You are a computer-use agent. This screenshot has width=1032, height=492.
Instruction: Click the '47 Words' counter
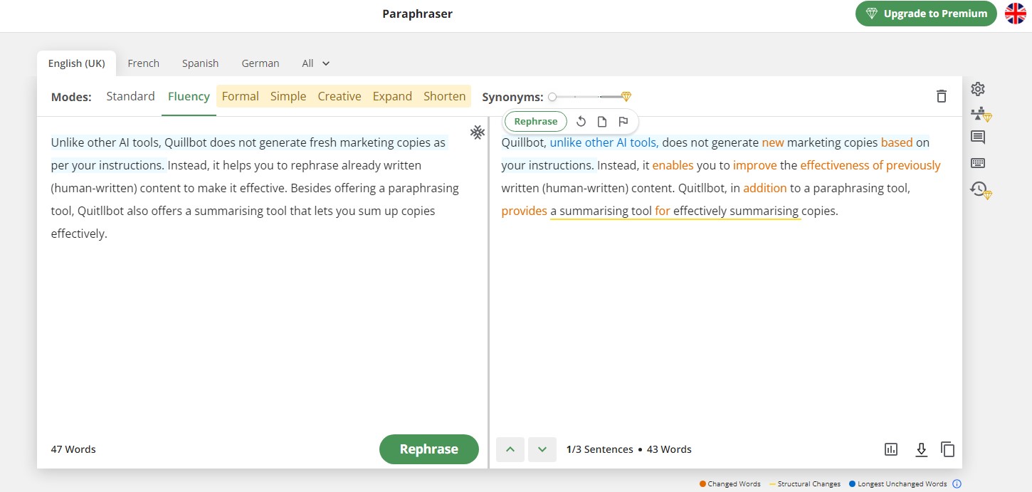[73, 449]
